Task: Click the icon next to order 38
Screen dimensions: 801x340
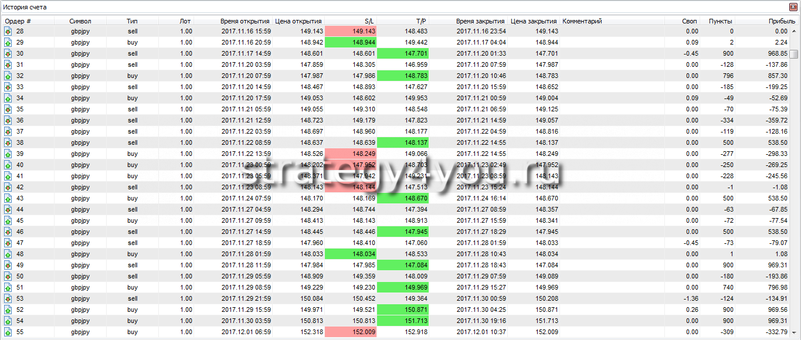Action: (8, 142)
